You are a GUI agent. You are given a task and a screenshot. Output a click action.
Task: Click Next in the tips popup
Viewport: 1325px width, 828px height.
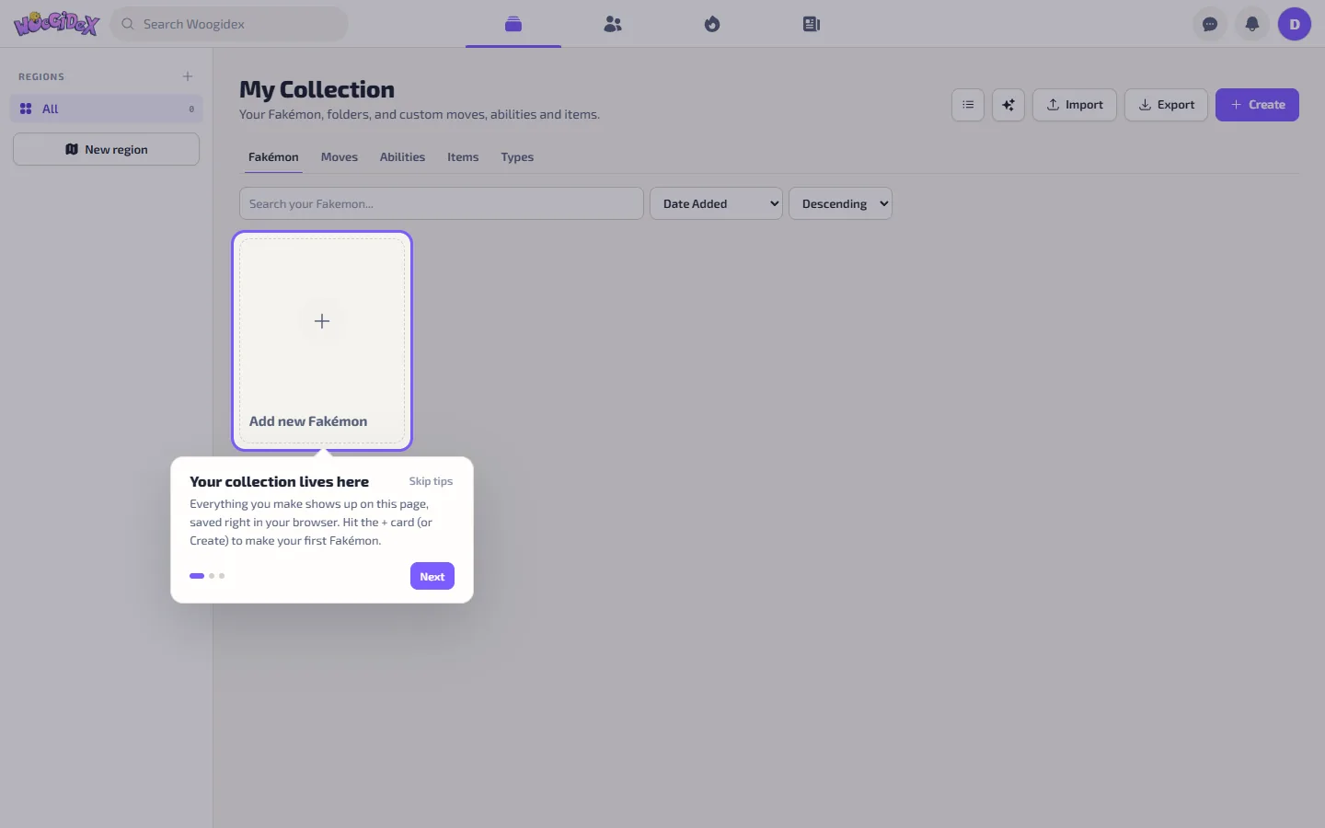(x=432, y=576)
